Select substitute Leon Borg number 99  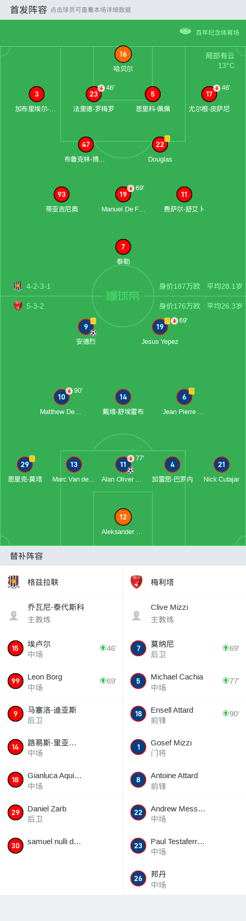[x=61, y=681]
